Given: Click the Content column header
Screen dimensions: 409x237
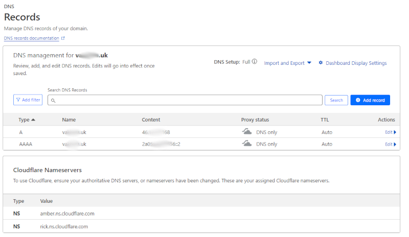Looking at the screenshot, I should pos(151,120).
